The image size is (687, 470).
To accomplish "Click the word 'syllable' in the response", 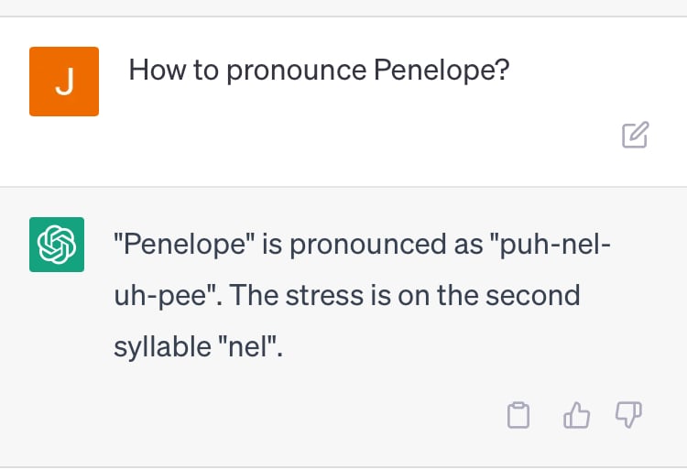I will click(162, 347).
